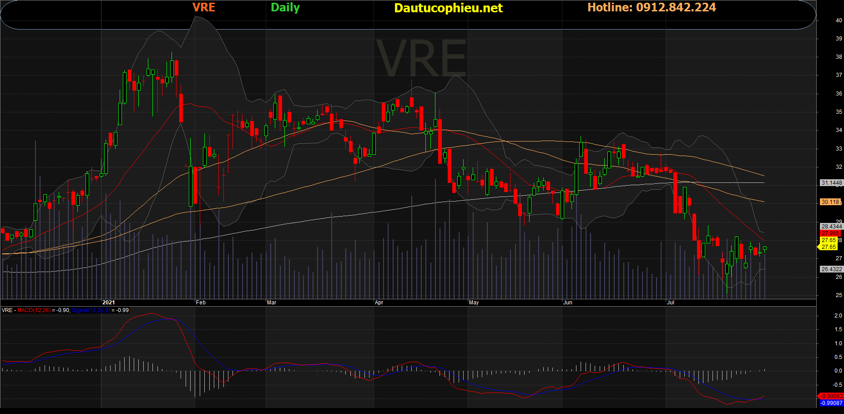This screenshot has width=844, height=414.
Task: Select the orange 30.118 price label
Action: (x=830, y=202)
